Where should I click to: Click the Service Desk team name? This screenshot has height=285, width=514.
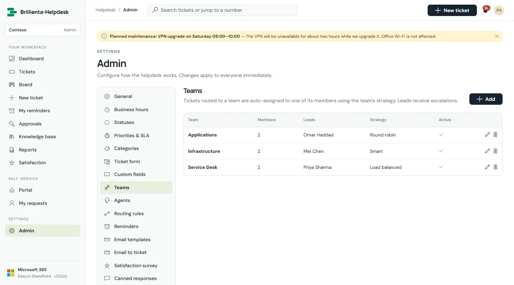[203, 167]
